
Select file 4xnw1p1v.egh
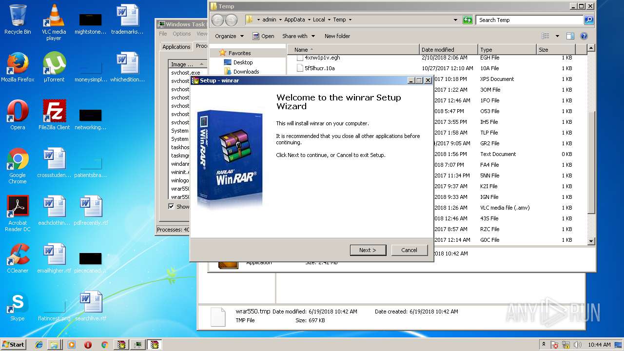tap(322, 58)
